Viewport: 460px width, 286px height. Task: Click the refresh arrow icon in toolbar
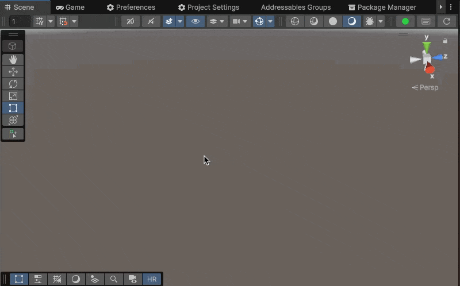(x=446, y=21)
